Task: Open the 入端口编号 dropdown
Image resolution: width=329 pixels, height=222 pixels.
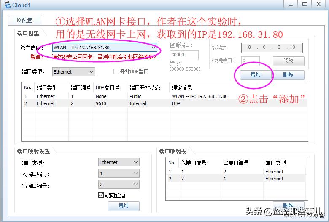Action: point(119,174)
